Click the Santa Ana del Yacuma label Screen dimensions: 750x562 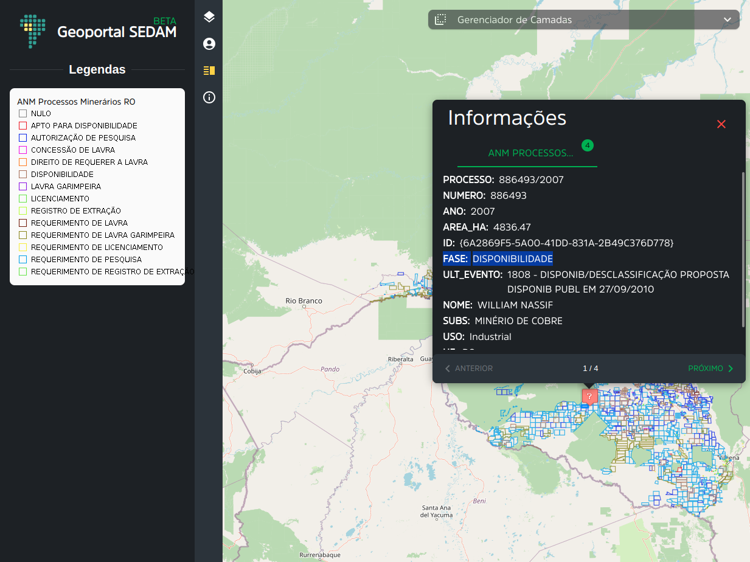[437, 512]
